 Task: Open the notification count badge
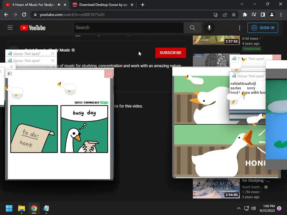tap(279, 208)
